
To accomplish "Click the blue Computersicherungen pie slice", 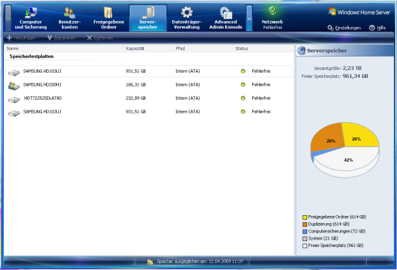I will [318, 154].
